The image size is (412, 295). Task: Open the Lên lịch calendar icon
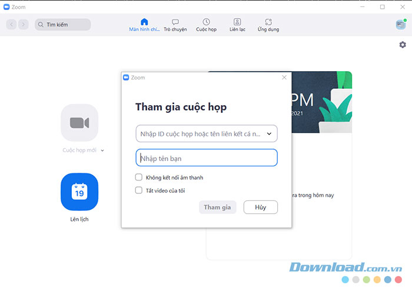click(x=79, y=192)
